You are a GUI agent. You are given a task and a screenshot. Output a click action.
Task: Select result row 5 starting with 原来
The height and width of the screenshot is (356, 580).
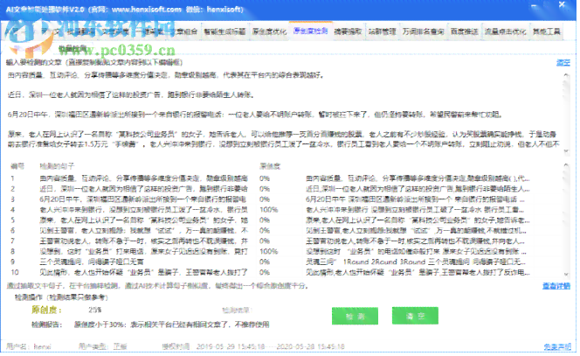(285, 220)
